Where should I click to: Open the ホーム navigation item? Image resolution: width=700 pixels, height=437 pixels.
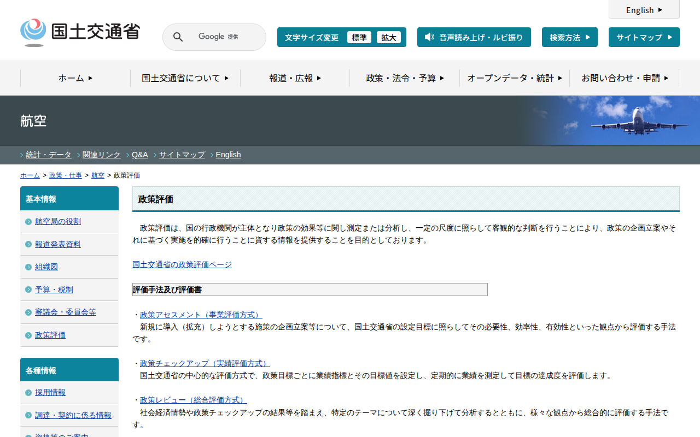click(x=75, y=78)
